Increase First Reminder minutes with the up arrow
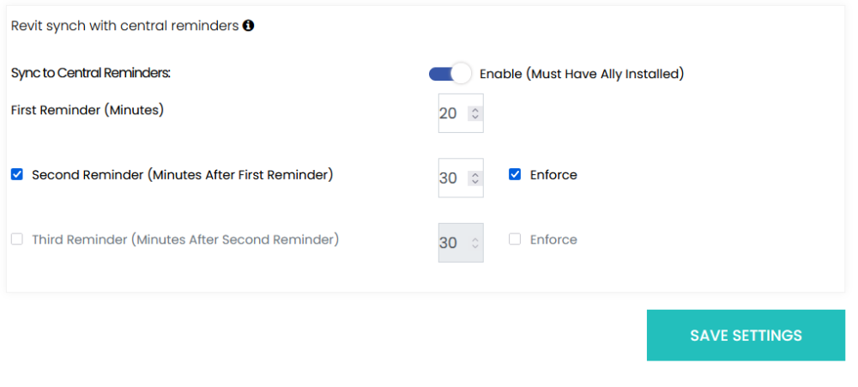The image size is (858, 387). point(475,109)
